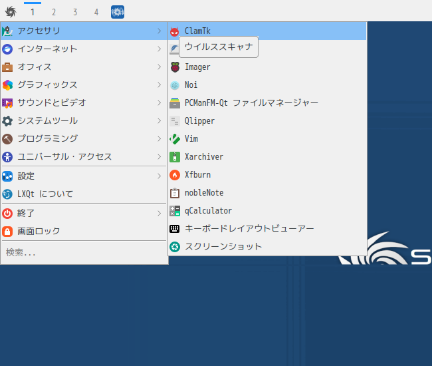Image resolution: width=432 pixels, height=366 pixels.
Task: Switch to workspace 2
Action: coord(54,12)
